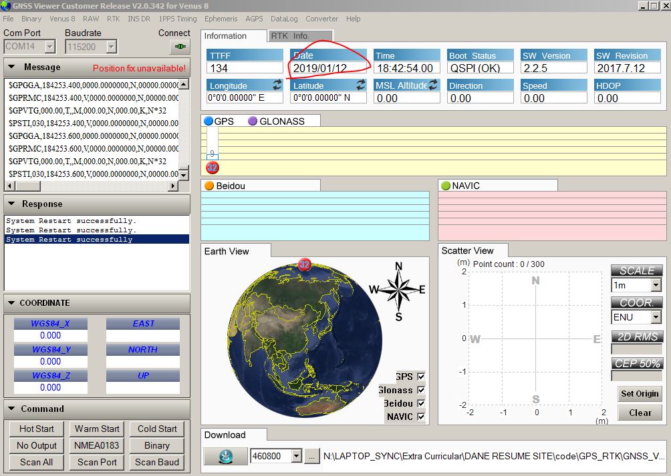Click the blue GPS legend dot

[x=209, y=121]
